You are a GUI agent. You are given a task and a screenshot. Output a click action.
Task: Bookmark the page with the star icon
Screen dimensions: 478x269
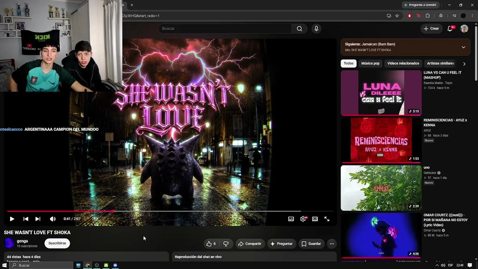pos(397,16)
